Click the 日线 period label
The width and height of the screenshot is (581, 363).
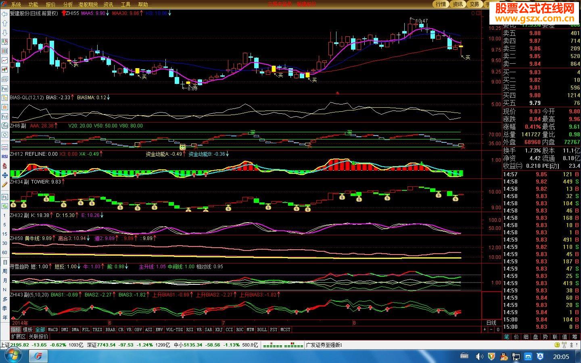click(x=491, y=323)
